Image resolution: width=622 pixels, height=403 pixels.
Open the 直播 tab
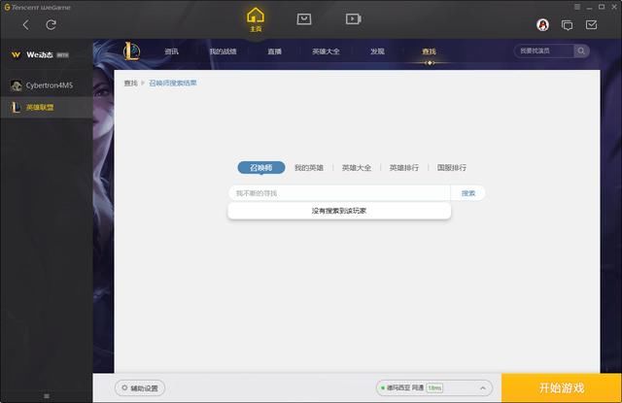274,51
